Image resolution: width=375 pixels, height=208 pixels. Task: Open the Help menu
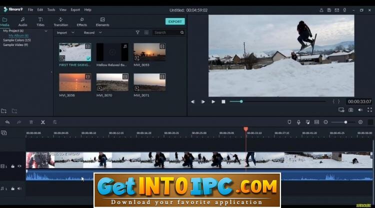[x=87, y=10]
